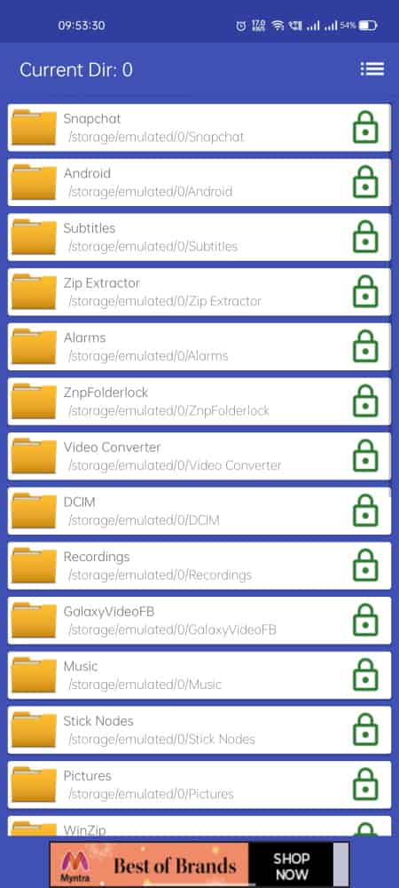Tap the Zip Extractor lock icon

[365, 291]
